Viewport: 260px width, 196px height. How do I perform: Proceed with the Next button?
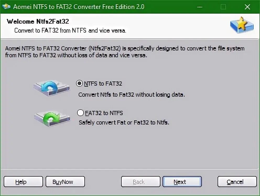(x=182, y=182)
